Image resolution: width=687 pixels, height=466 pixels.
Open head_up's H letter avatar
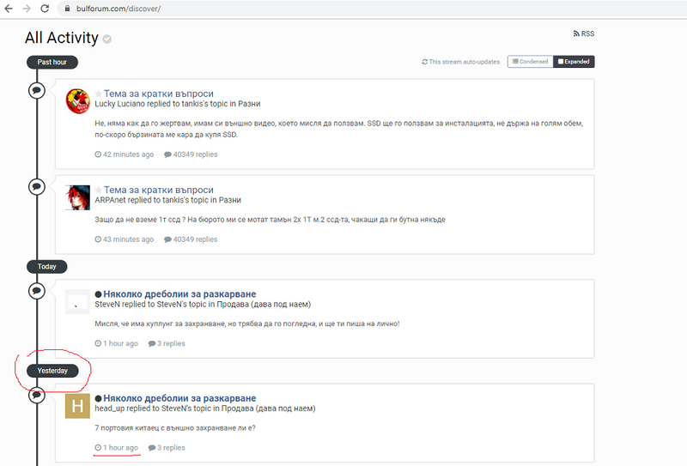[x=77, y=406]
